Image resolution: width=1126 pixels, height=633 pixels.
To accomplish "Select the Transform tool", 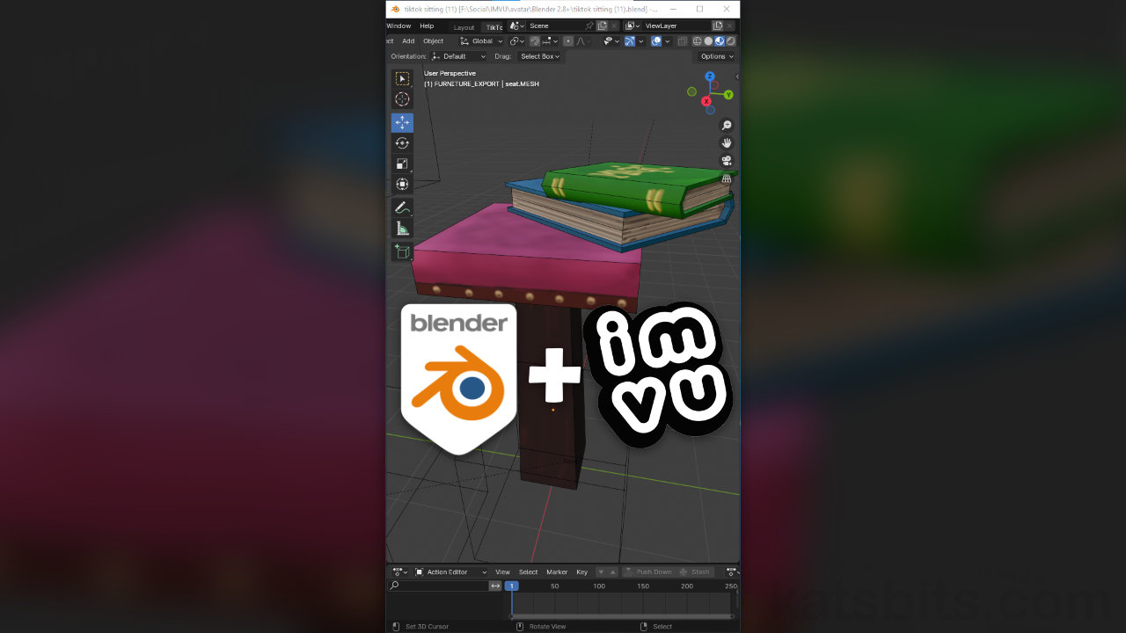I will (402, 185).
